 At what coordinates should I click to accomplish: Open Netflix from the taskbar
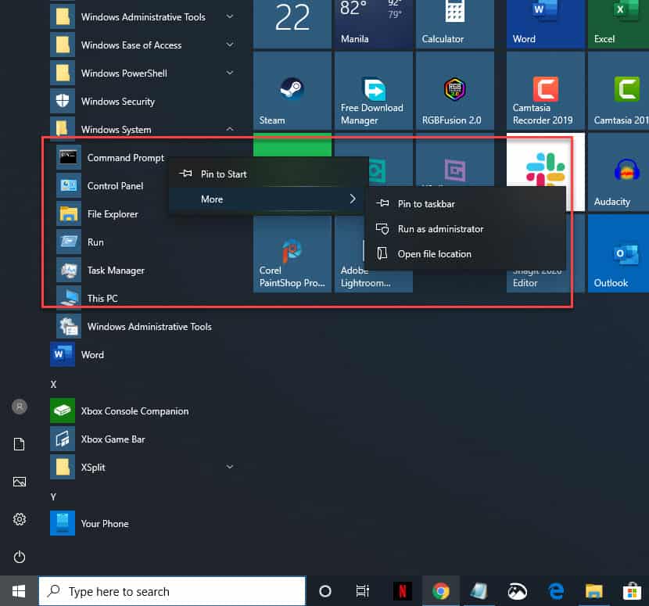[x=403, y=591]
